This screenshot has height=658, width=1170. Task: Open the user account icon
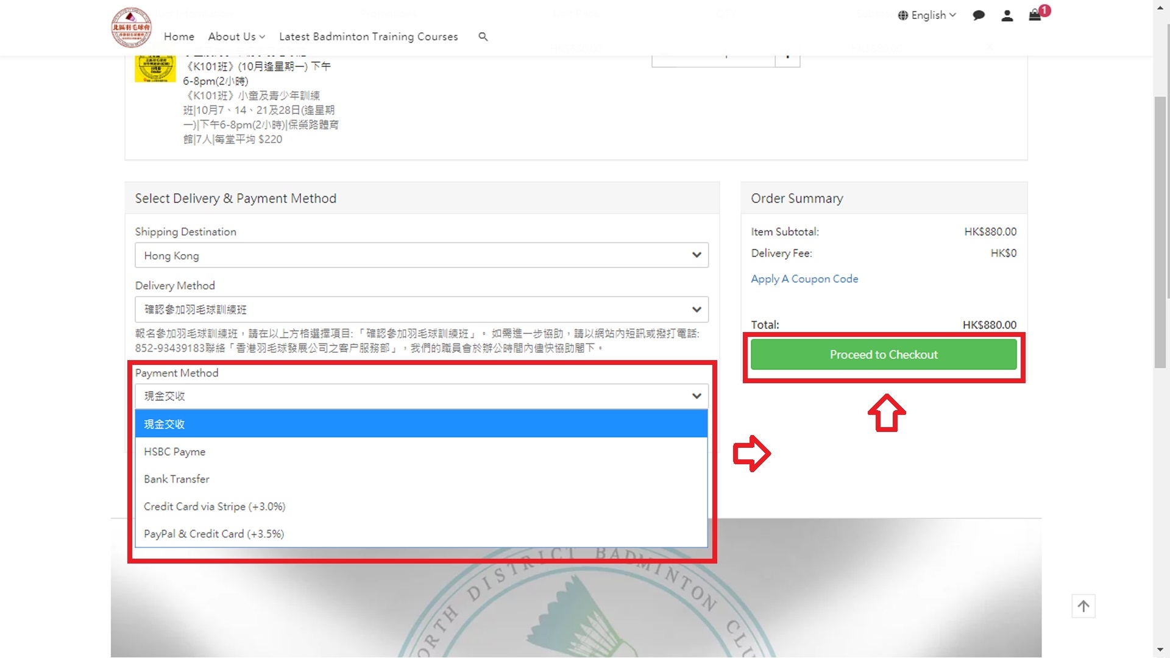[x=1007, y=16]
